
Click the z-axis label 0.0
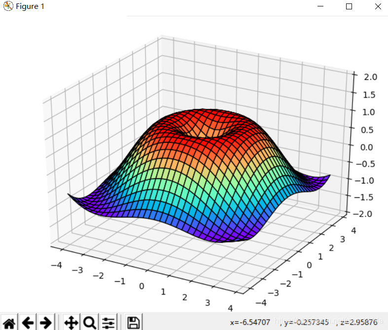pyautogui.click(x=366, y=147)
